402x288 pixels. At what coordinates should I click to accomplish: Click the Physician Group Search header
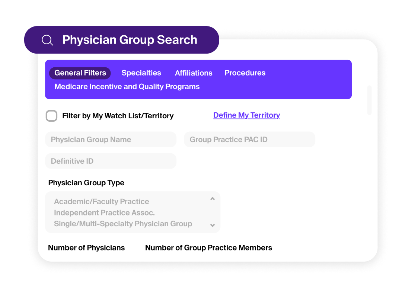point(130,40)
